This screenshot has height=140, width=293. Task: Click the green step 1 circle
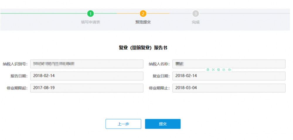[91, 13]
